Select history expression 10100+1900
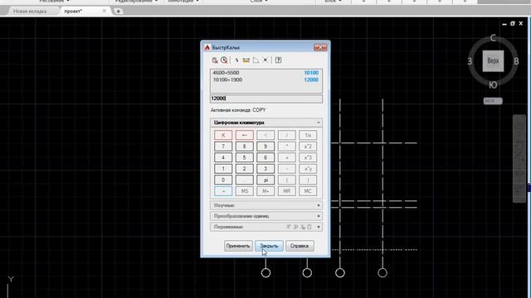Image resolution: width=531 pixels, height=298 pixels. click(227, 79)
